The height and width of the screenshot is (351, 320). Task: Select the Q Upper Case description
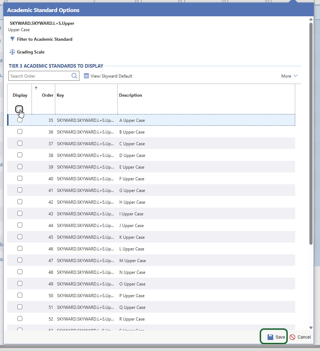pos(132,307)
